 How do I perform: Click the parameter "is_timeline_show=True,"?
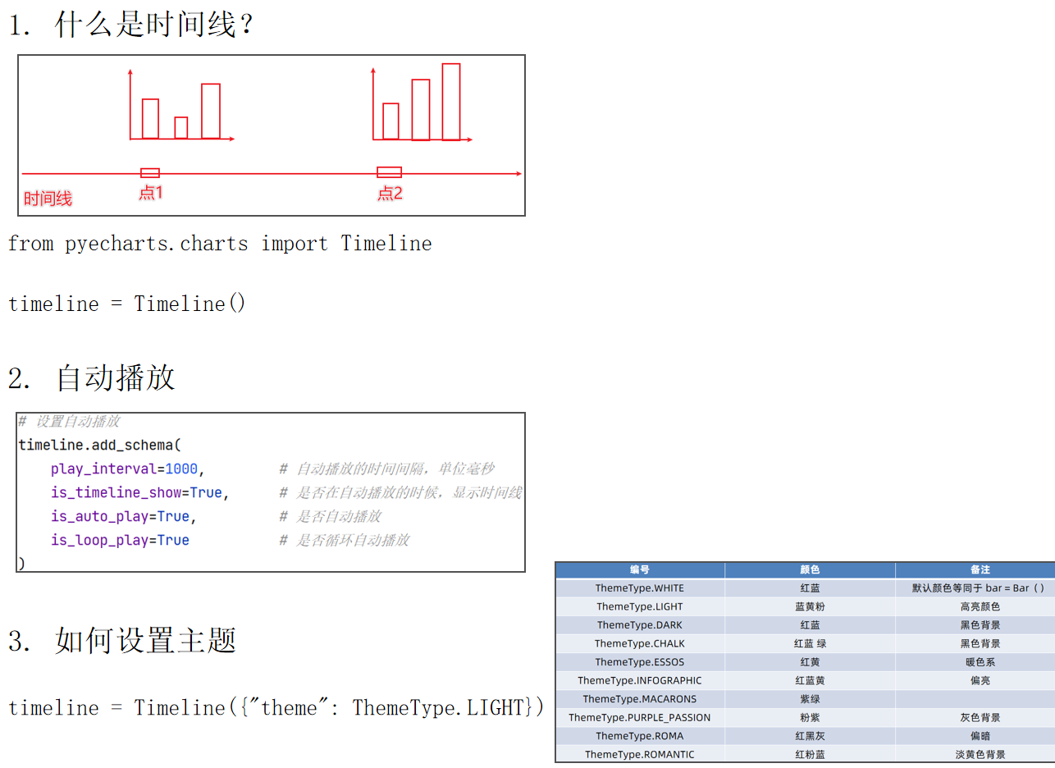pos(140,492)
